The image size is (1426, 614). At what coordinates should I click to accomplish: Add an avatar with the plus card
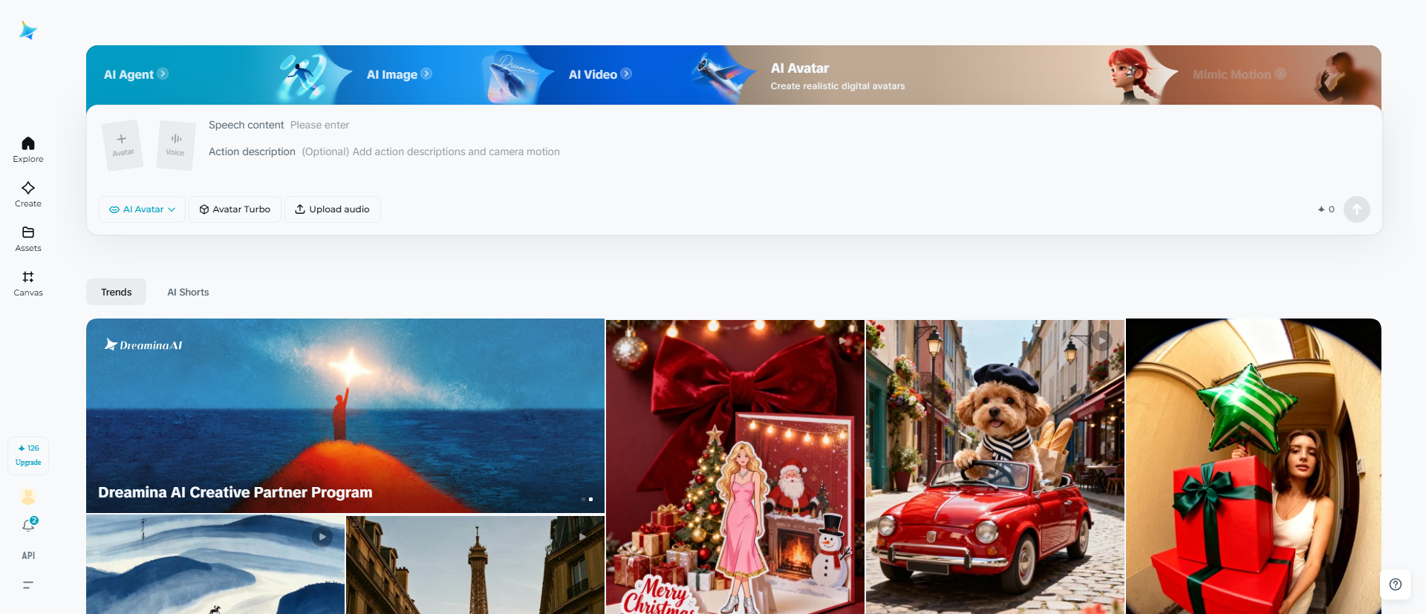pyautogui.click(x=123, y=146)
